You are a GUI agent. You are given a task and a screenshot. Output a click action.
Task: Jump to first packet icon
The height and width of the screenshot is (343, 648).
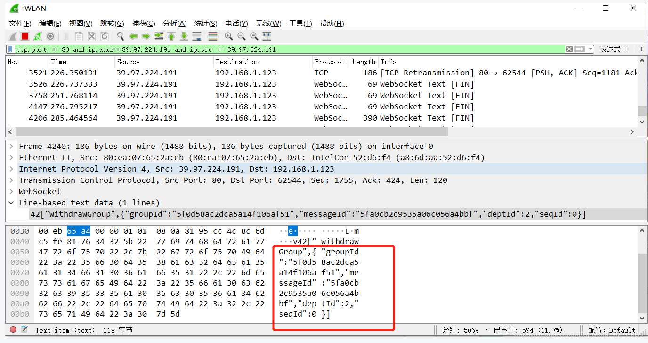click(171, 36)
